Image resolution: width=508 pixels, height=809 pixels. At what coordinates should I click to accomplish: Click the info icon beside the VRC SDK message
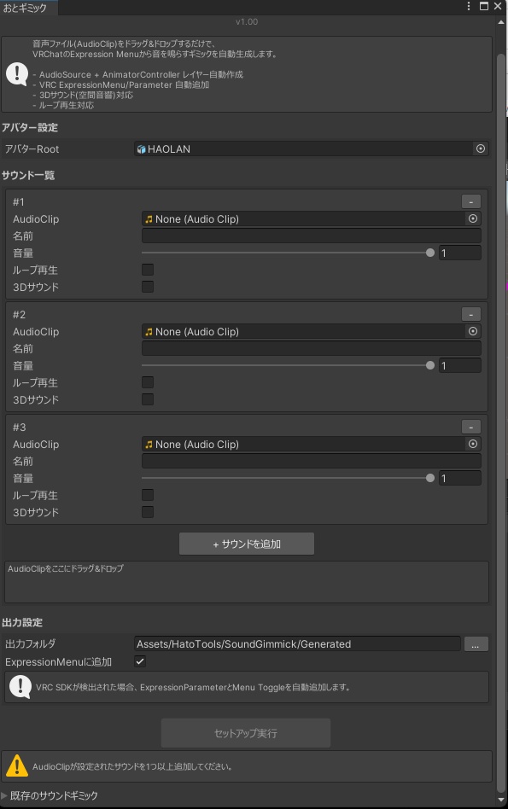click(x=20, y=687)
